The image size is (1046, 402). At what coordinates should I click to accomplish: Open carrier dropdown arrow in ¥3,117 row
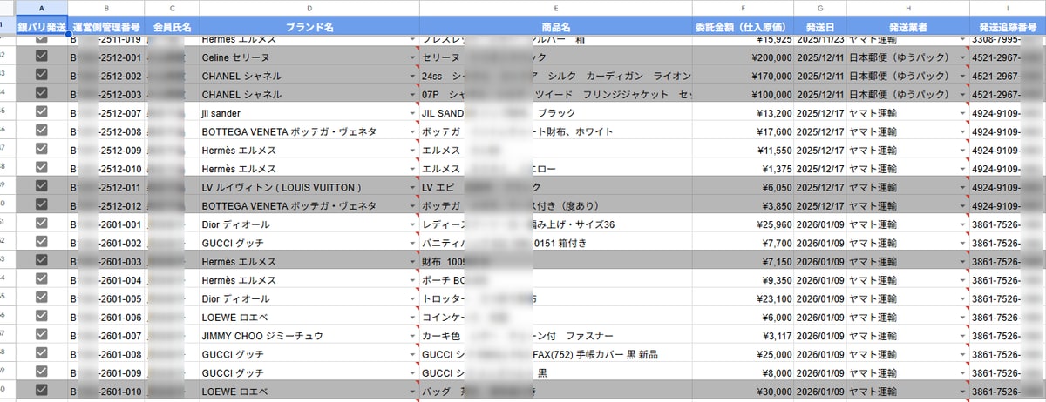[x=962, y=336]
